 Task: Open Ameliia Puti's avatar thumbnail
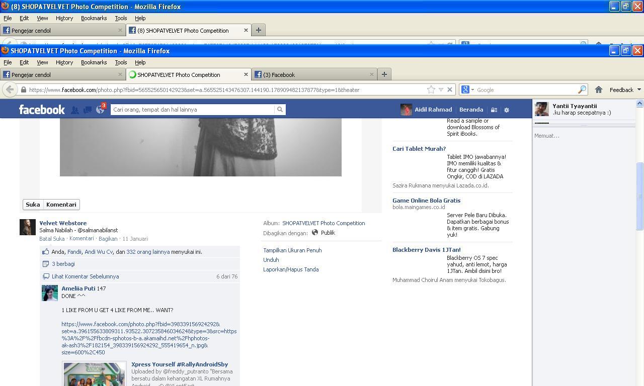click(x=50, y=293)
